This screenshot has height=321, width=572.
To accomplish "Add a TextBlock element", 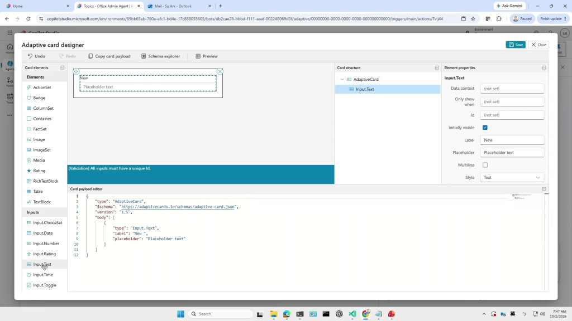I will tap(41, 202).
